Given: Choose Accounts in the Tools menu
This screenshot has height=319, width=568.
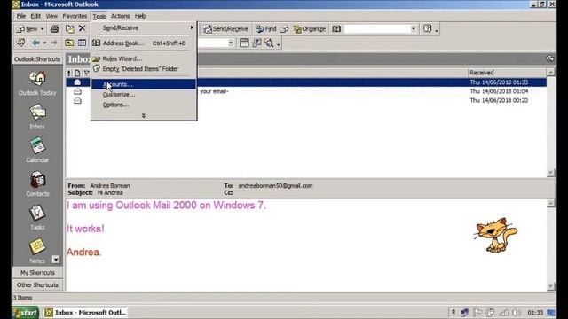Looking at the screenshot, I should coord(144,84).
